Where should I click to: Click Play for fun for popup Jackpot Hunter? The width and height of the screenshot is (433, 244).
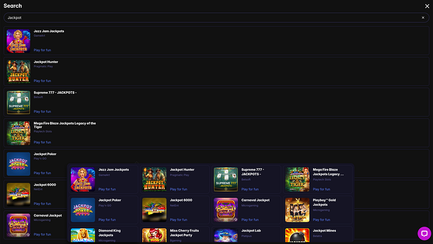tap(178, 190)
